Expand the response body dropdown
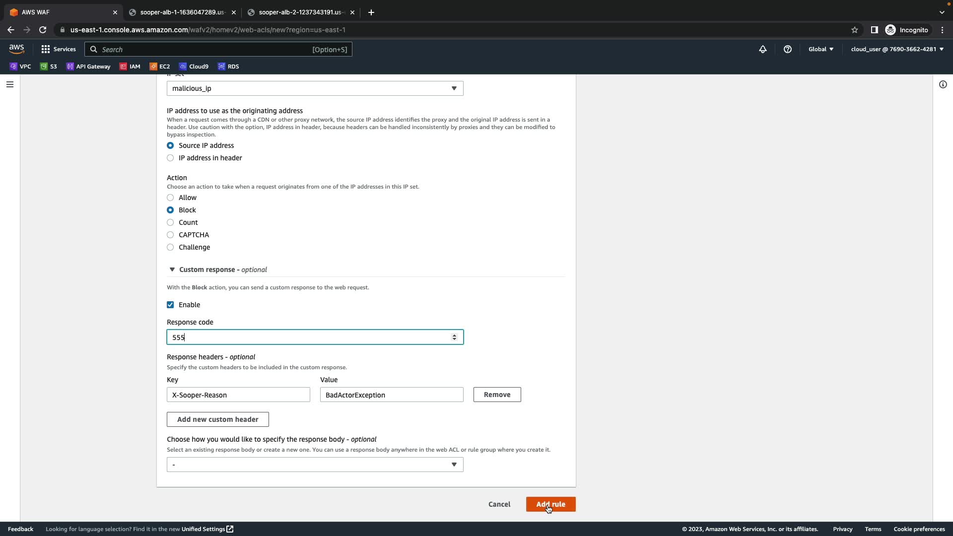Viewport: 953px width, 536px height. pyautogui.click(x=315, y=465)
